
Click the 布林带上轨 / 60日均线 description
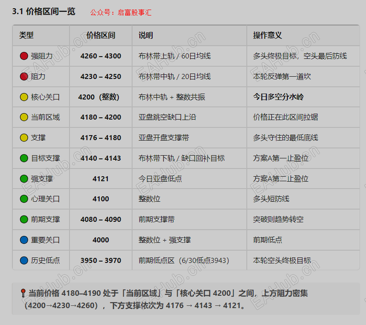[175, 56]
